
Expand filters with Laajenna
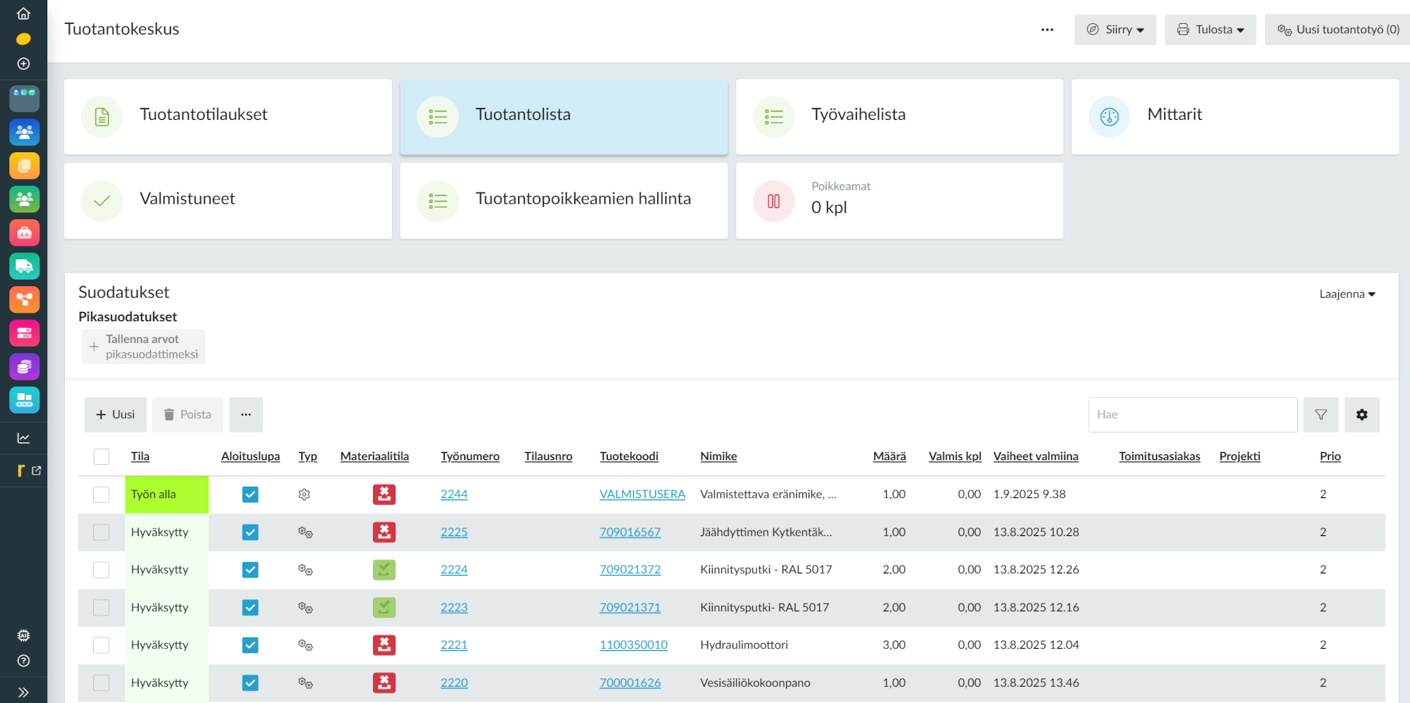pos(1347,294)
